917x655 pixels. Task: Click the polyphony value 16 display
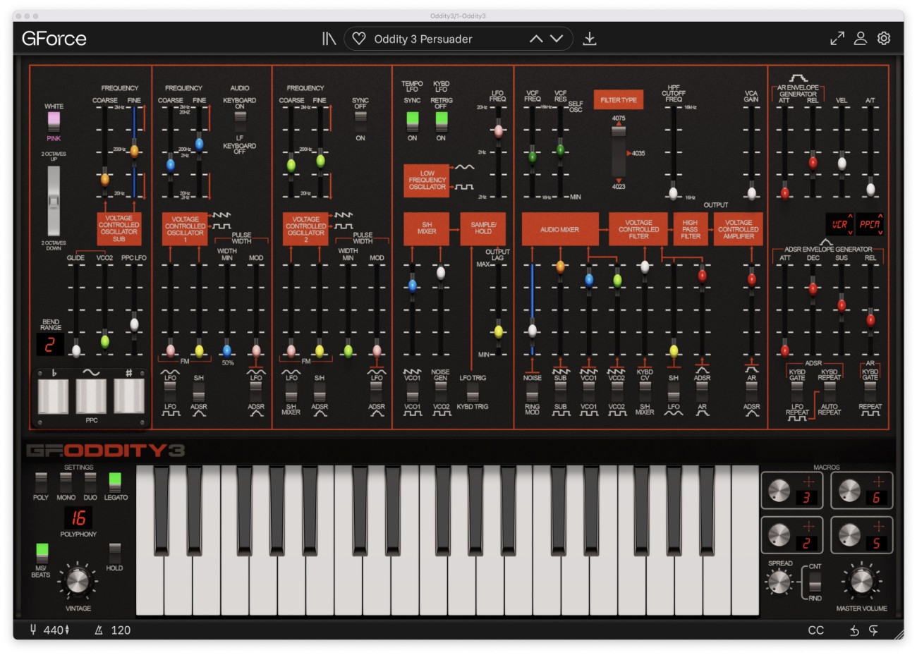pos(78,518)
